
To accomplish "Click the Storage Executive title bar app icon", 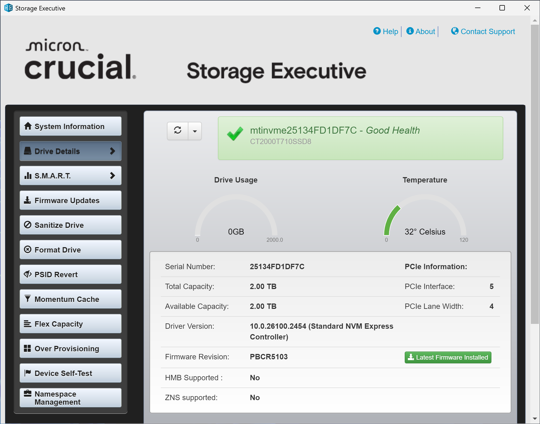I will click(x=8, y=8).
